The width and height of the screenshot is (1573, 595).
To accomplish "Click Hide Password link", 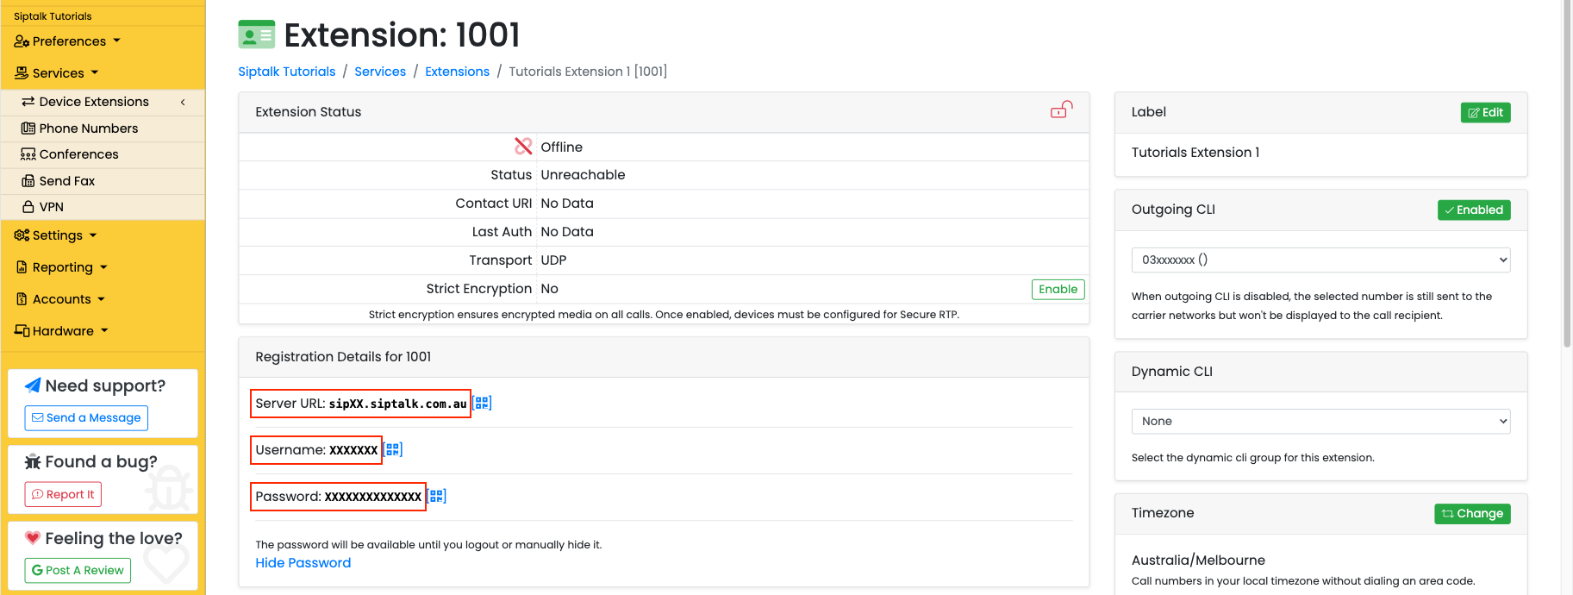I will [x=303, y=562].
